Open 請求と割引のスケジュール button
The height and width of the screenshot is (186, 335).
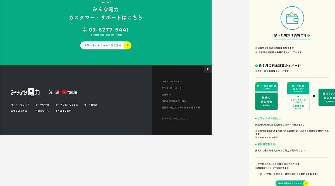[292, 183]
